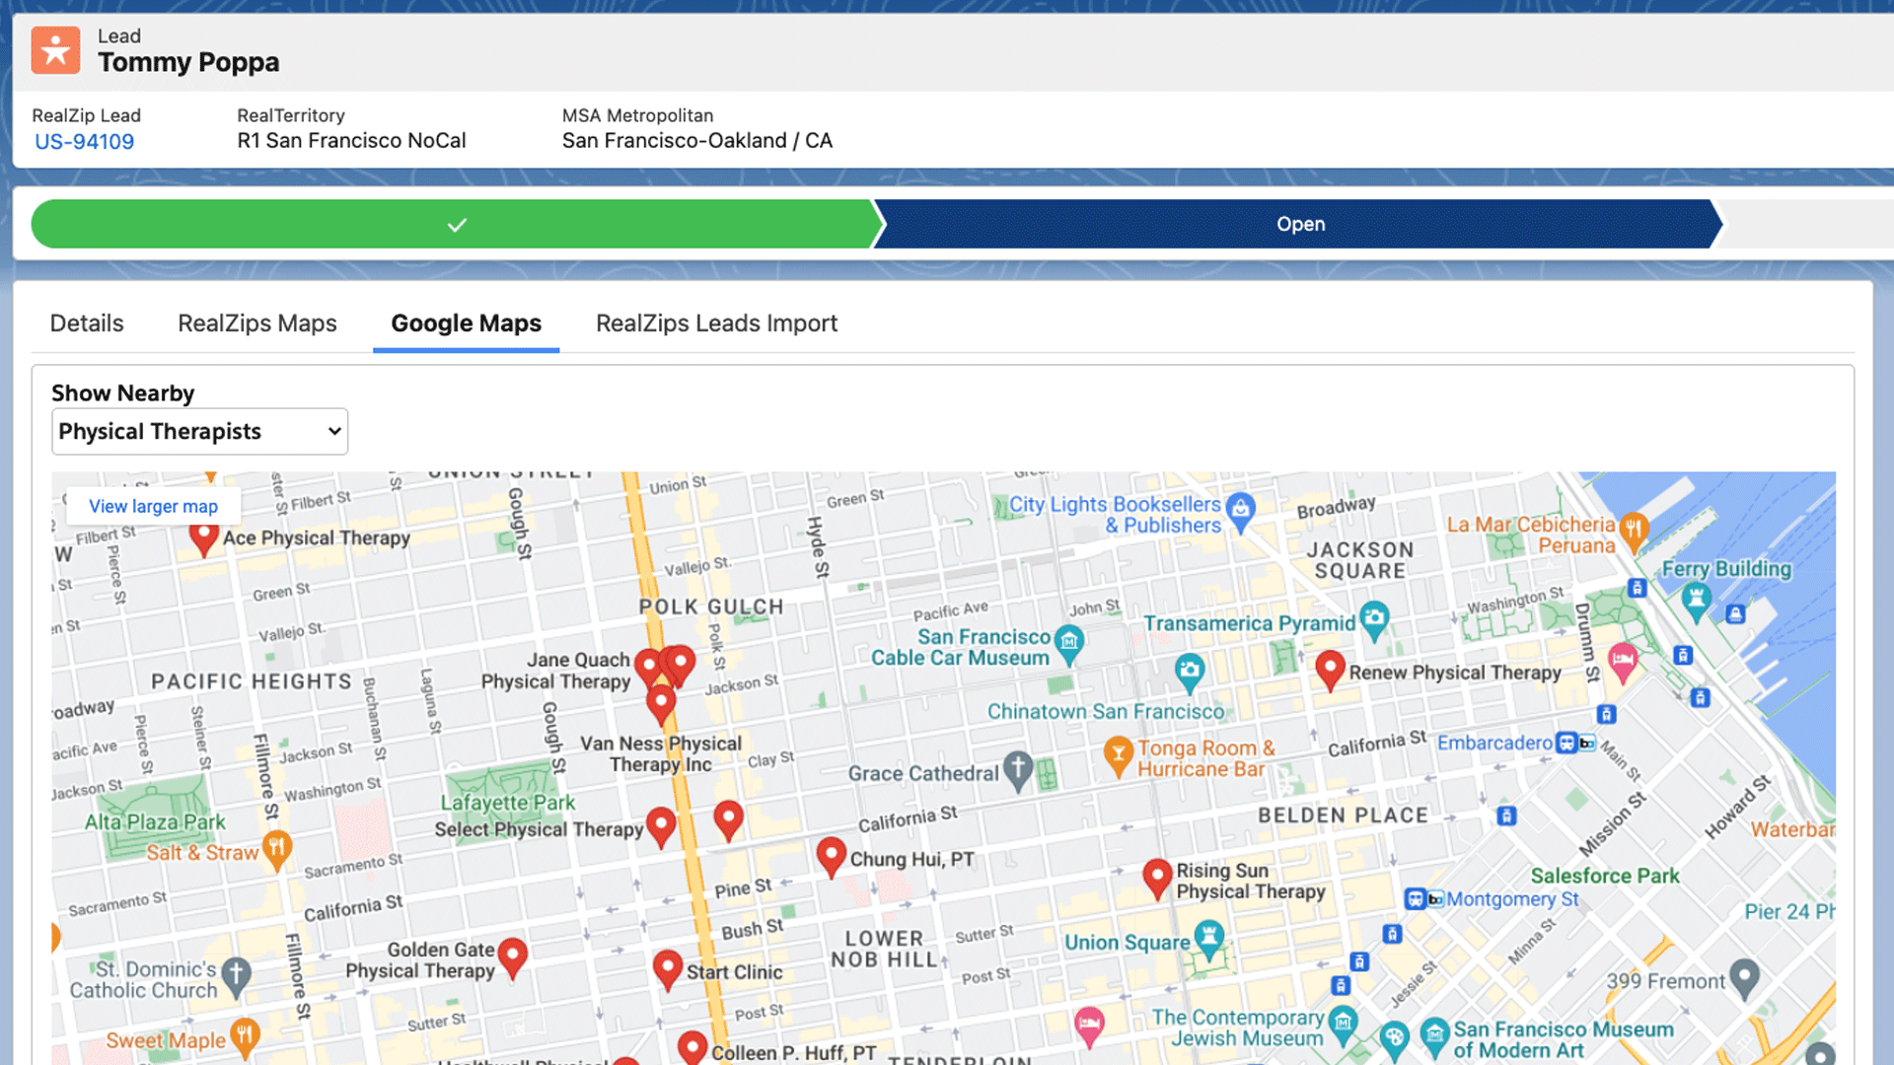Screen dimensions: 1894x1065
Task: Click the Select Physical Therapy pin
Action: click(661, 826)
